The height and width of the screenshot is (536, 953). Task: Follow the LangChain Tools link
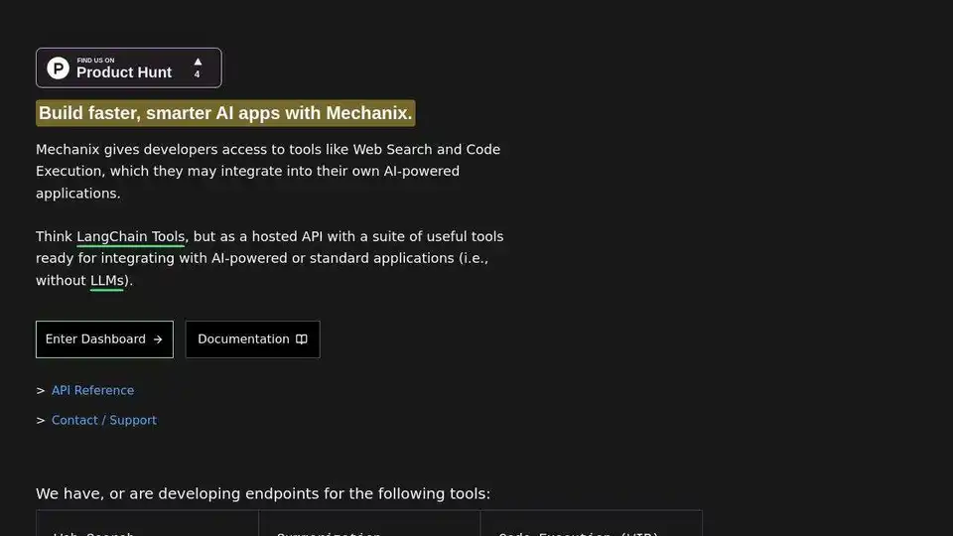coord(131,236)
